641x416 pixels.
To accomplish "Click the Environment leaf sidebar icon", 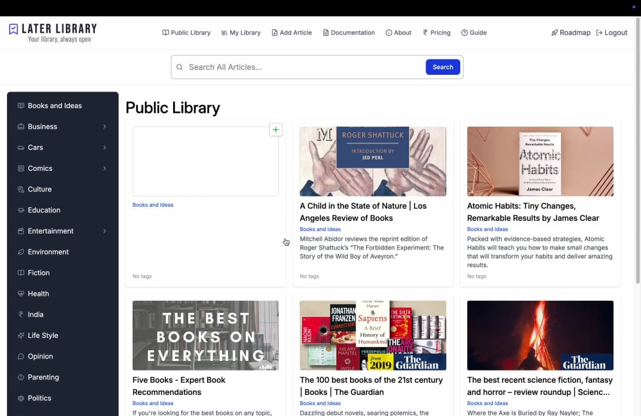I will (21, 252).
